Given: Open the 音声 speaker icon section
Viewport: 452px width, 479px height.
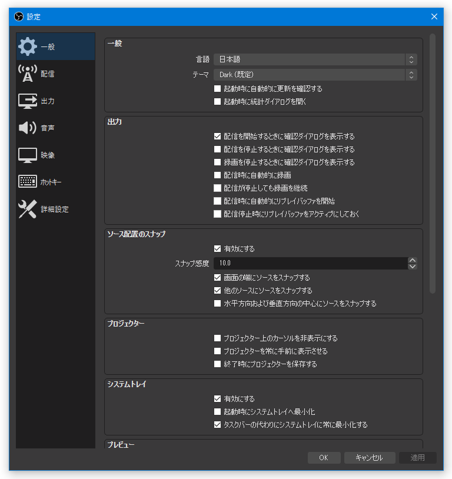Looking at the screenshot, I should point(28,128).
